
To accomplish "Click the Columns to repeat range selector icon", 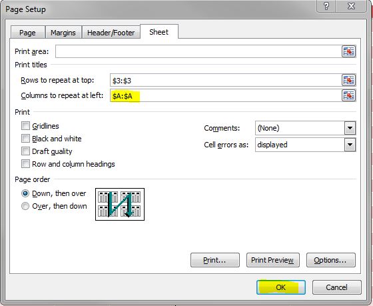I will (x=349, y=95).
